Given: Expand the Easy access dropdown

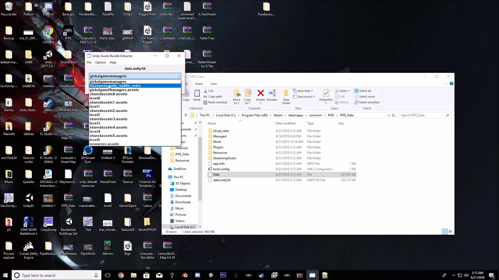Looking at the screenshot, I should (304, 96).
